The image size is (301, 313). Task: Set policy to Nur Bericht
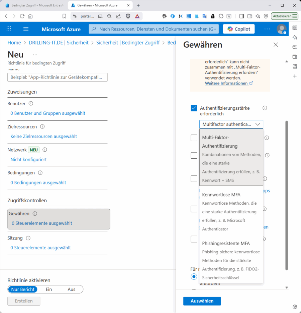click(x=23, y=289)
